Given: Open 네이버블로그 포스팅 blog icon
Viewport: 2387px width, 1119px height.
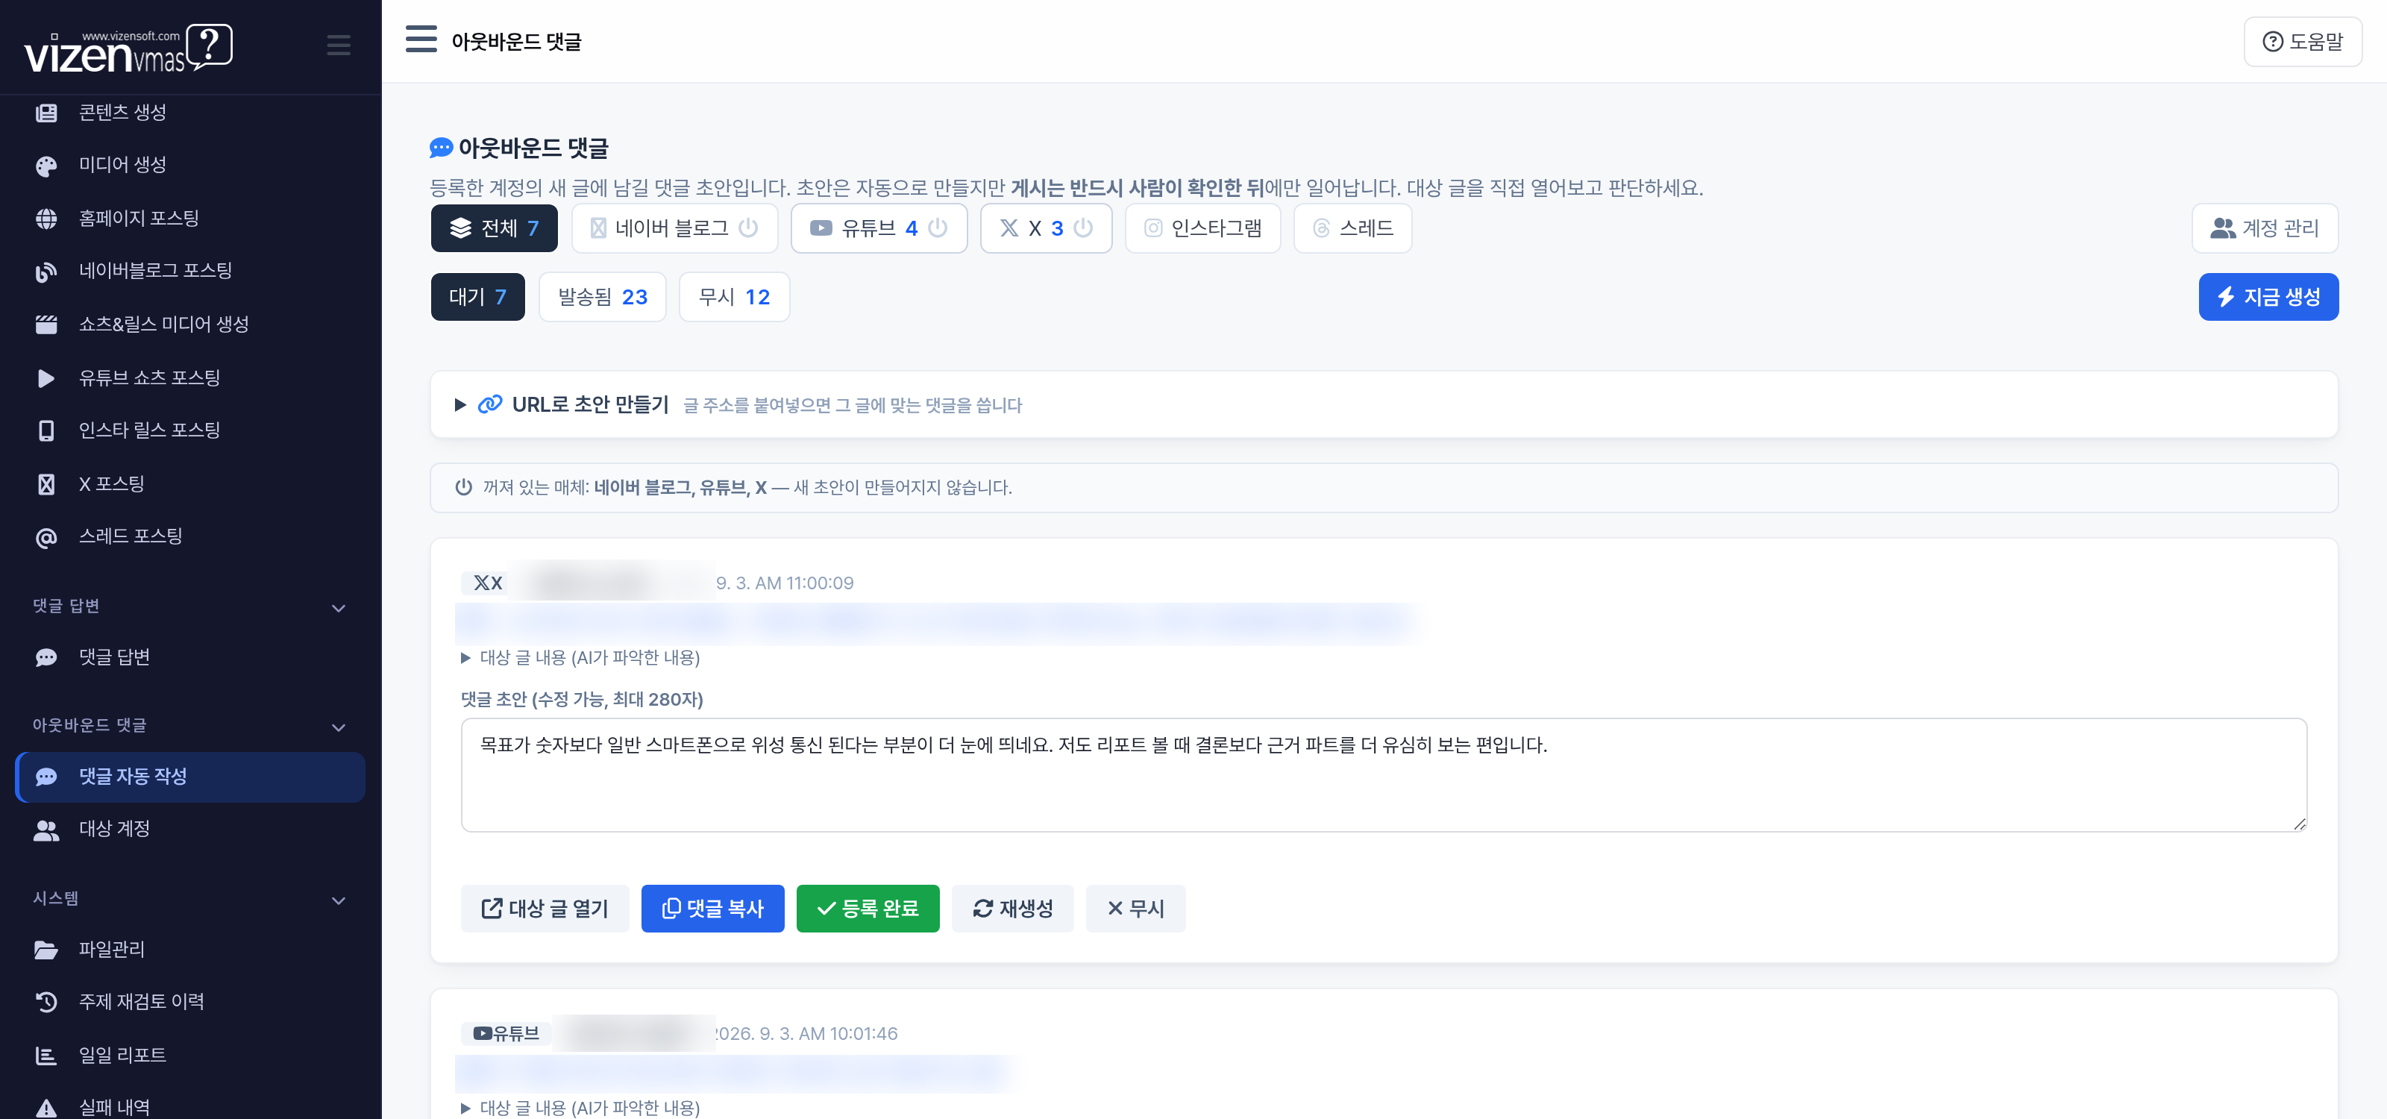Looking at the screenshot, I should (46, 272).
